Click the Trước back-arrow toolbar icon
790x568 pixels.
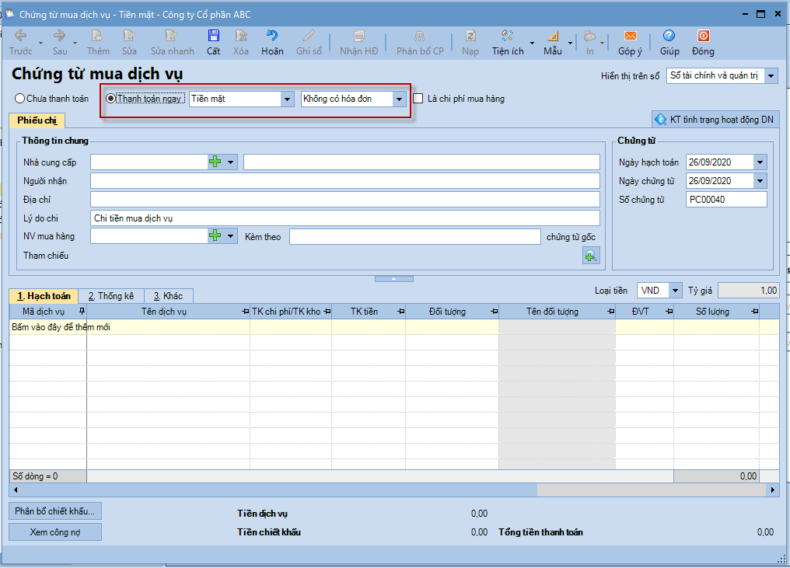click(21, 36)
